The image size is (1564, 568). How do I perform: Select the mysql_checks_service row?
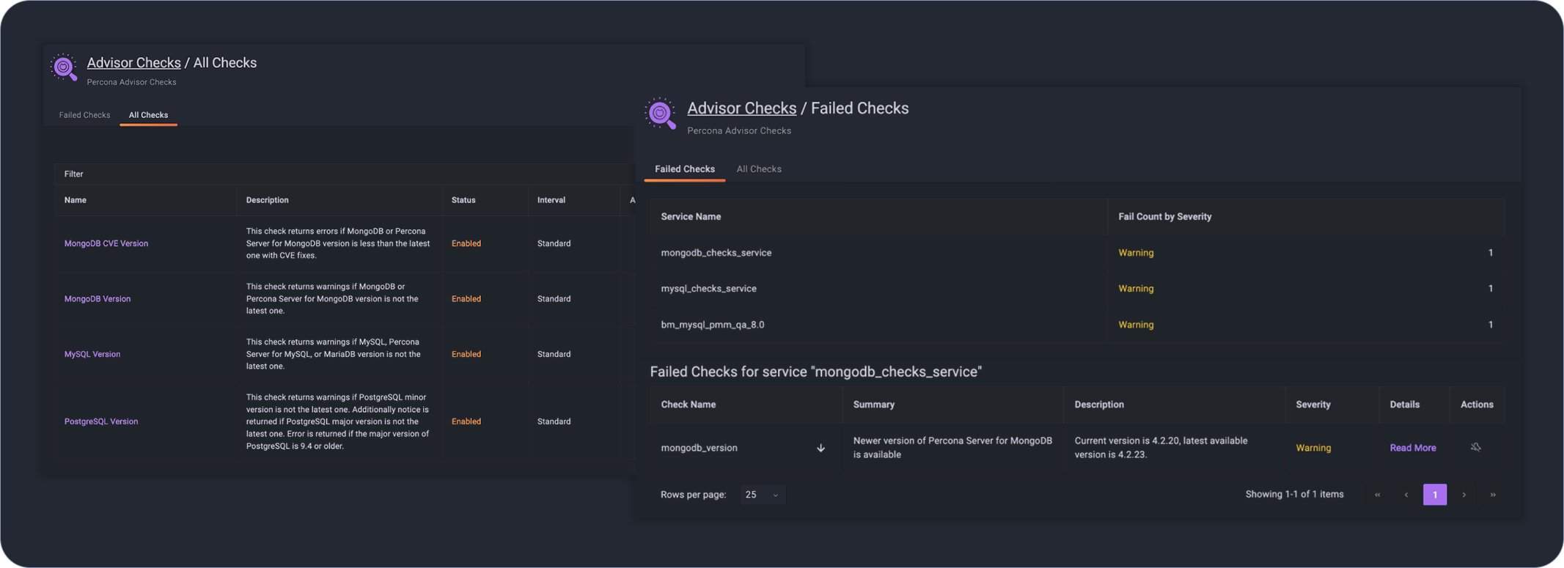point(1077,289)
